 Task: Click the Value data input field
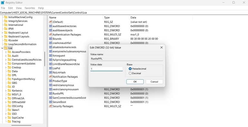point(106,69)
